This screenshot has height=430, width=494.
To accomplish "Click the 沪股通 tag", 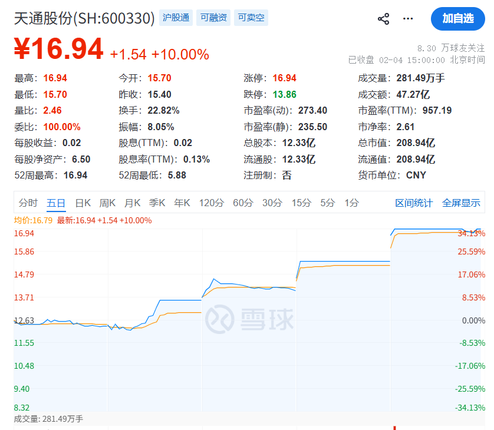I will coord(175,18).
